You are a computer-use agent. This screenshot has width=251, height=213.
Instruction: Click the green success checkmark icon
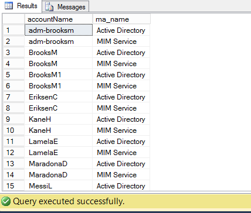pyautogui.click(x=6, y=201)
